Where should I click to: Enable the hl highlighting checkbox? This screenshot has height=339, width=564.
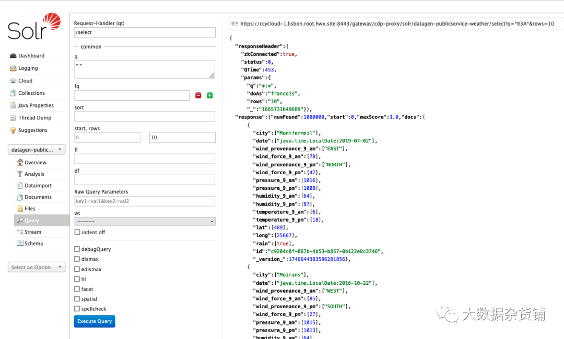(77, 279)
